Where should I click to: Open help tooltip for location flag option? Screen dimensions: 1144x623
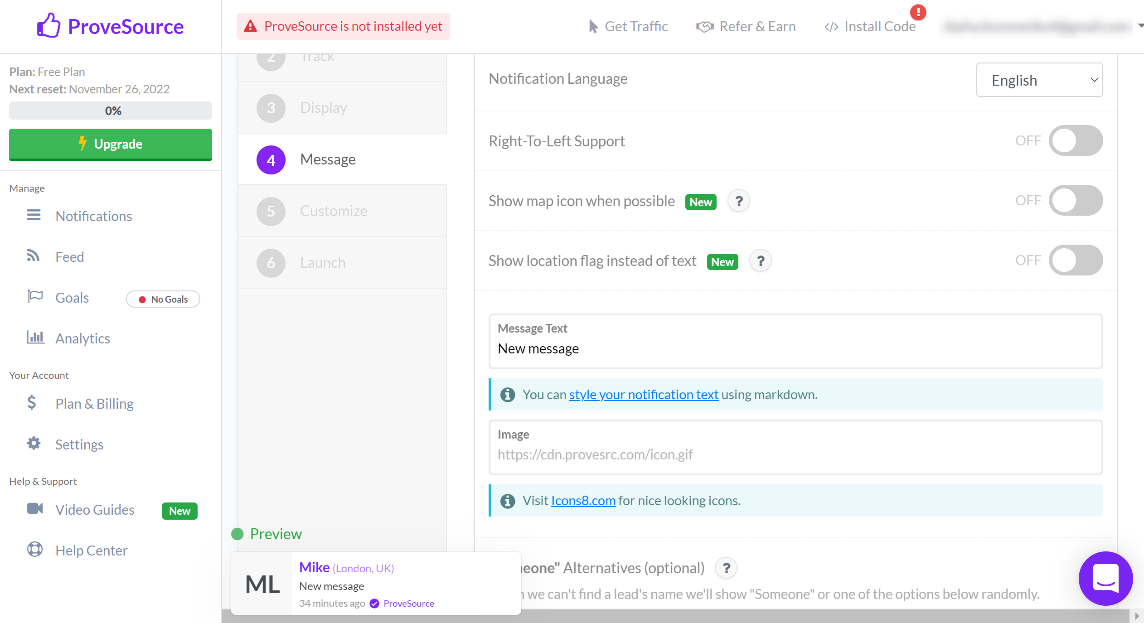(761, 261)
